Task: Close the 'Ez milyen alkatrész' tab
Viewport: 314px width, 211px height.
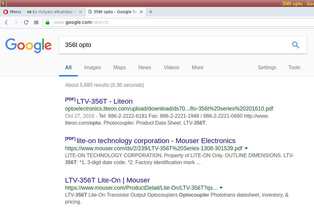Action: (x=81, y=12)
